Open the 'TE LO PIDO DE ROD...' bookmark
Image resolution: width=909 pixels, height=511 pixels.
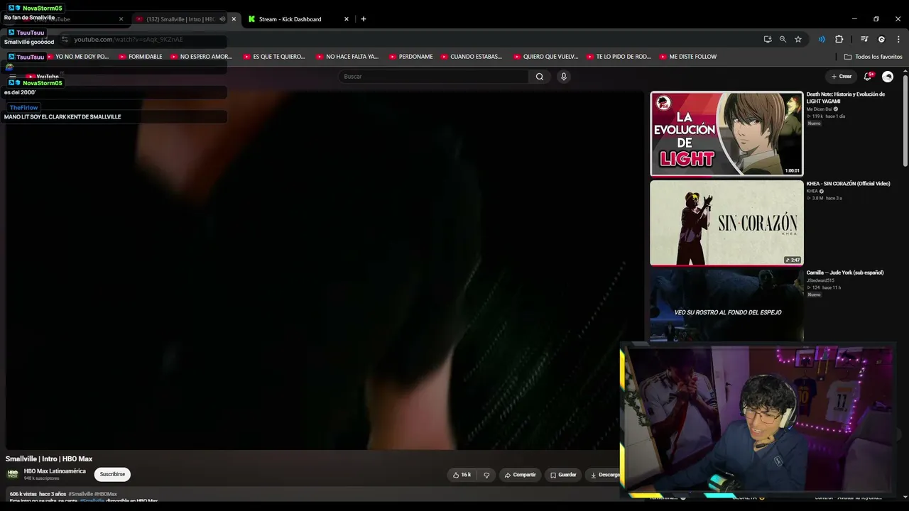[x=618, y=57]
